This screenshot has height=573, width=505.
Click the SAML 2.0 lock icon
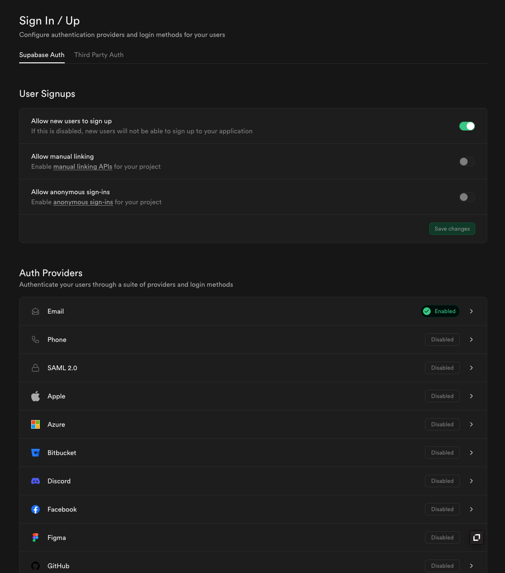(35, 368)
